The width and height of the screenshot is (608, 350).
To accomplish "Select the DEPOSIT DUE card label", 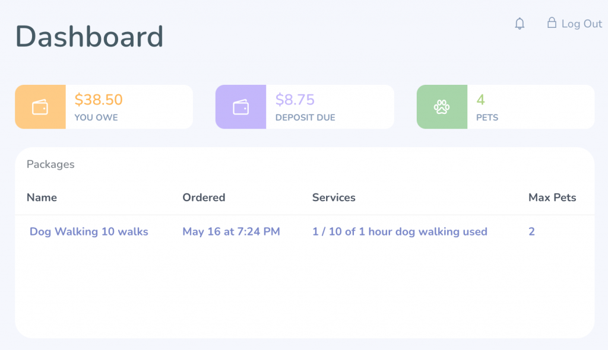I will click(x=305, y=117).
